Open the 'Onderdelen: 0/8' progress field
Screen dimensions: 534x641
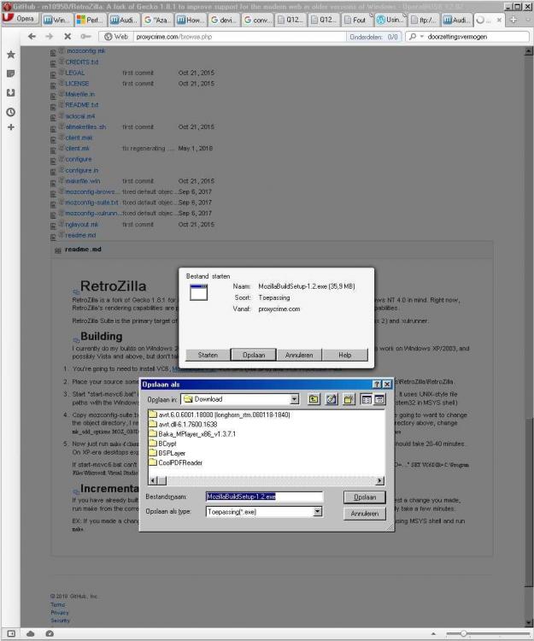click(x=373, y=37)
